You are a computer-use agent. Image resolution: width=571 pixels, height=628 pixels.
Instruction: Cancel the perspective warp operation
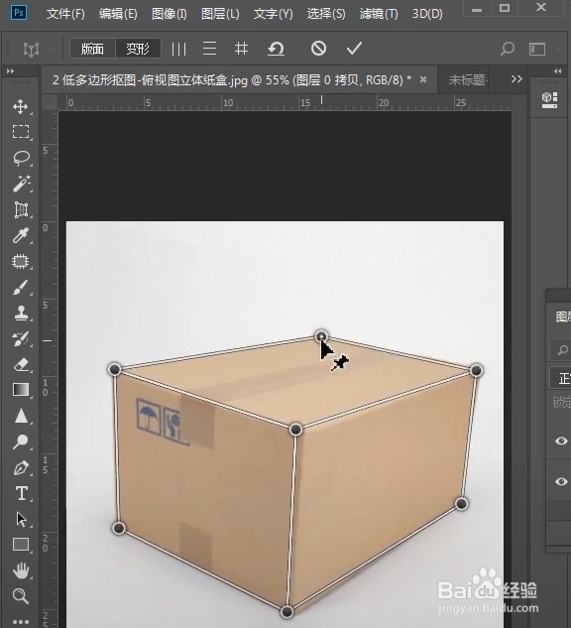[318, 49]
